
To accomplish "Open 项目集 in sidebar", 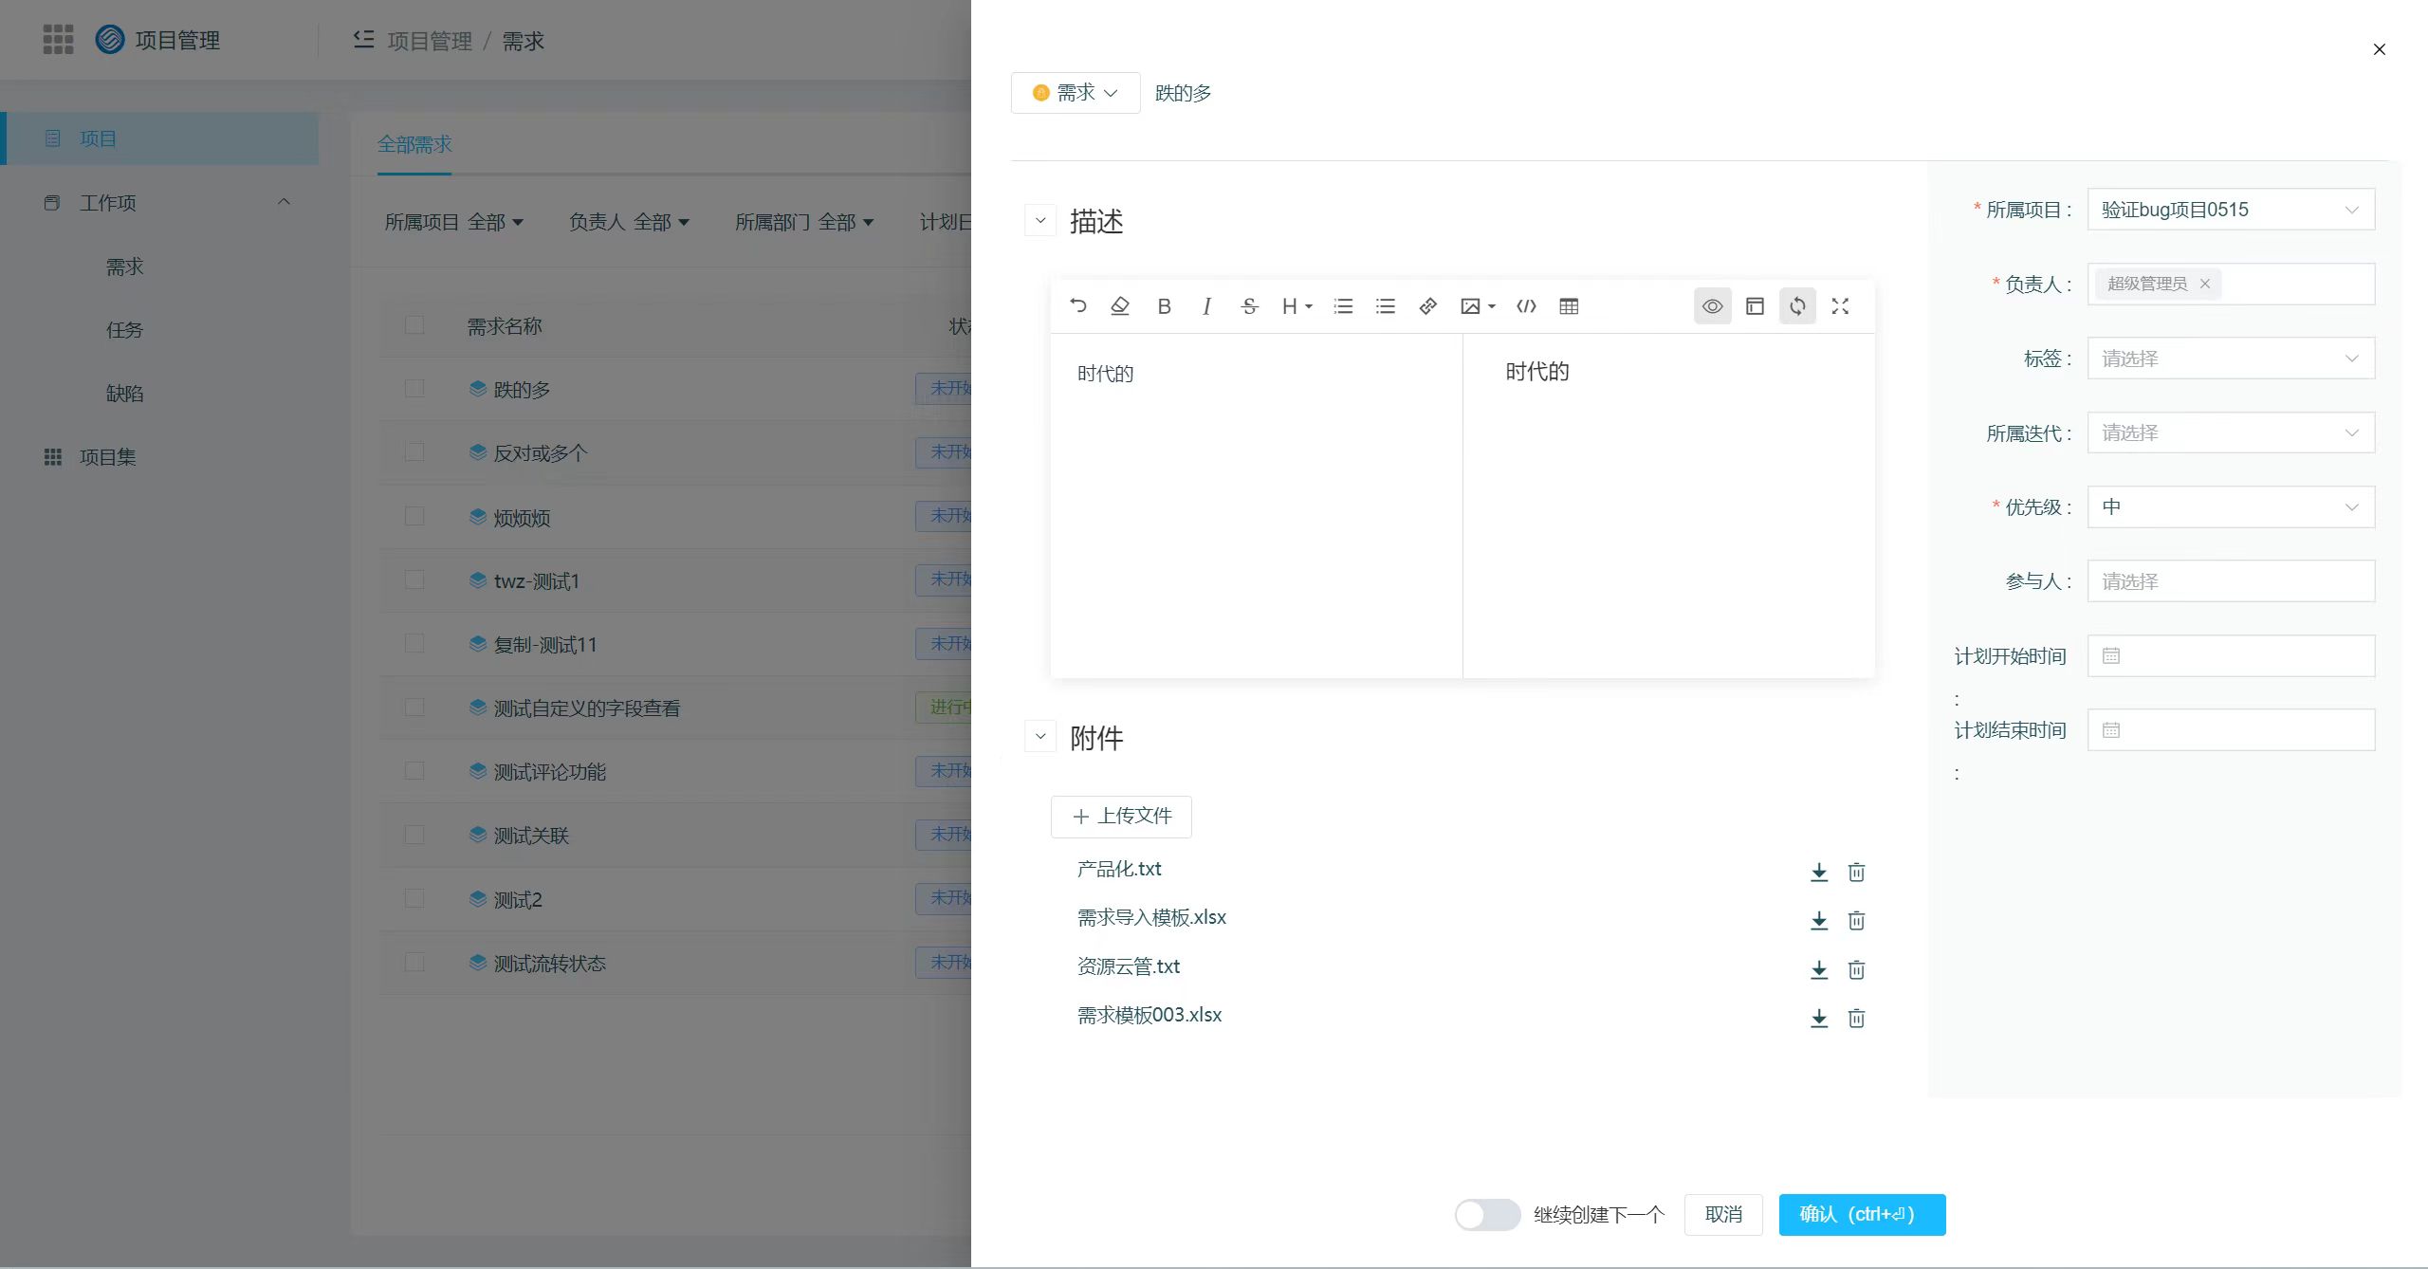I will pos(107,457).
